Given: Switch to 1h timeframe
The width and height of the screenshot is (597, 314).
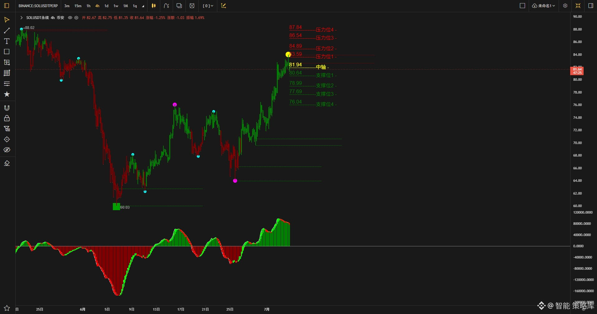Looking at the screenshot, I should [89, 6].
